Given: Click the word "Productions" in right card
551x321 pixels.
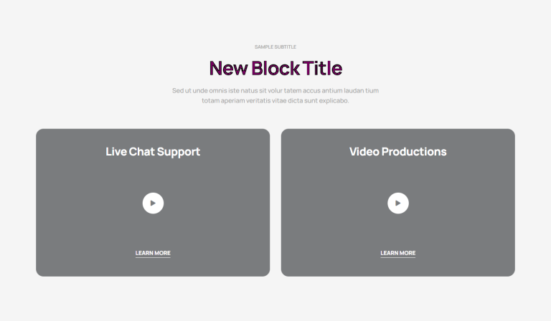Looking at the screenshot, I should (x=414, y=152).
